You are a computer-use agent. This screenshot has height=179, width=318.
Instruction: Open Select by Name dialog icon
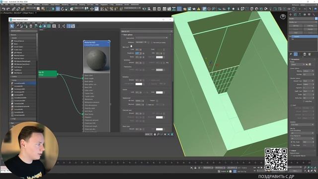[x=43, y=9]
